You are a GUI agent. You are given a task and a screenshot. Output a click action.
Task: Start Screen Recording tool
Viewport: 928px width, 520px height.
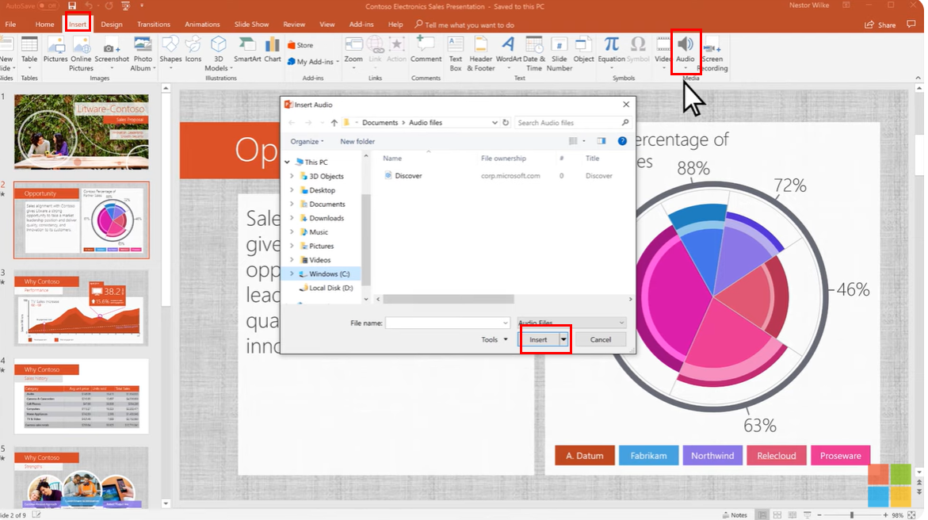click(x=712, y=53)
